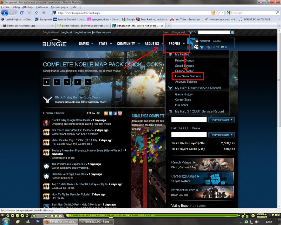Open the Follow Us RSS icon
281x225 pixels.
pos(106,114)
